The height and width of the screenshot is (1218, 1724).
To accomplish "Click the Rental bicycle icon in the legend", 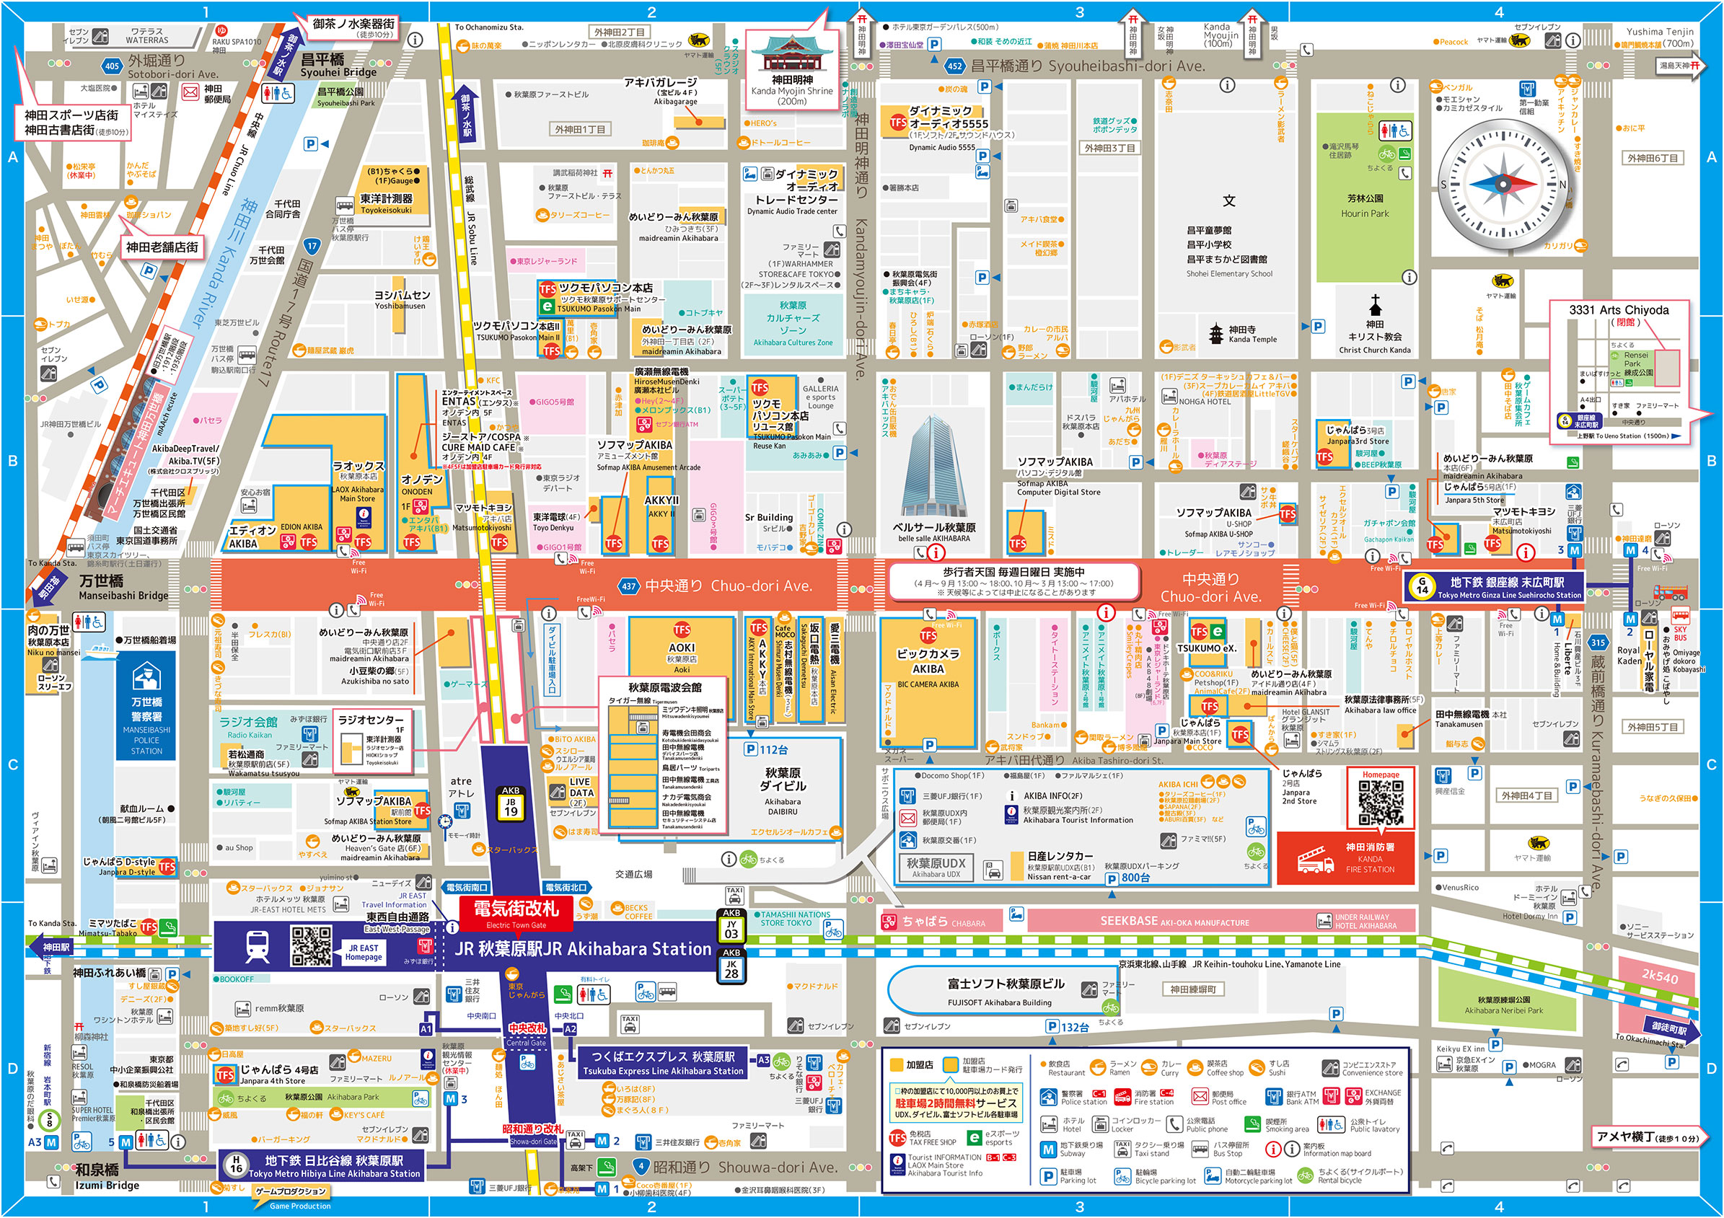I will coord(1306,1175).
